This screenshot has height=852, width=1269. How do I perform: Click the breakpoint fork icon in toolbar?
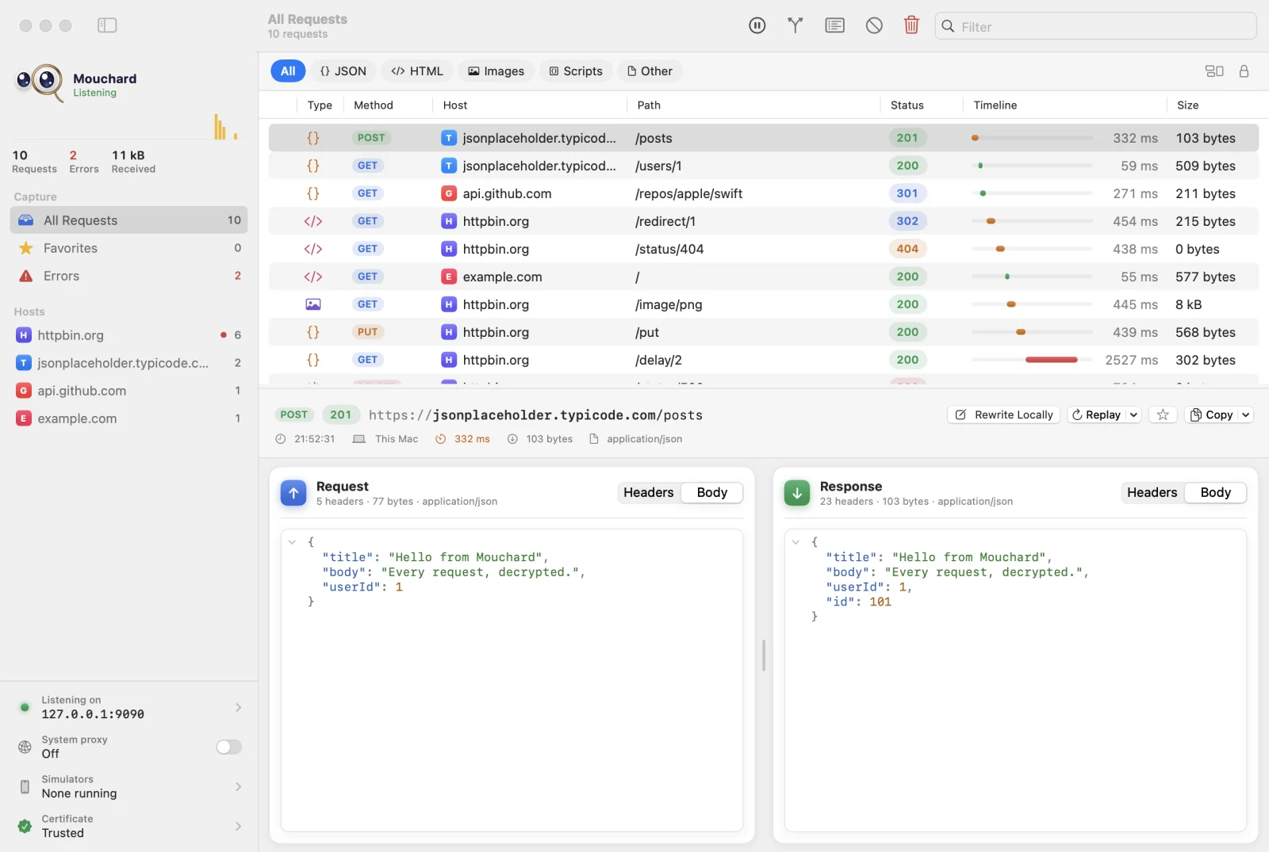(795, 26)
